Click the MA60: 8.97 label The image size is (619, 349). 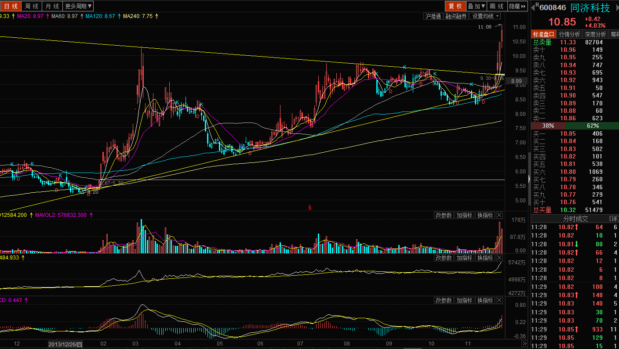(x=65, y=16)
